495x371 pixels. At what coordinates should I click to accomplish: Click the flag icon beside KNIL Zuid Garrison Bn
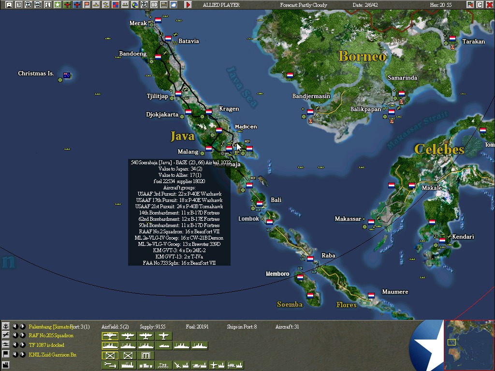click(x=6, y=354)
